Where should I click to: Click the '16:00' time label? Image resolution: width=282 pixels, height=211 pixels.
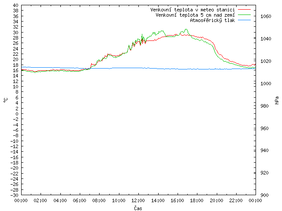coord(177,200)
